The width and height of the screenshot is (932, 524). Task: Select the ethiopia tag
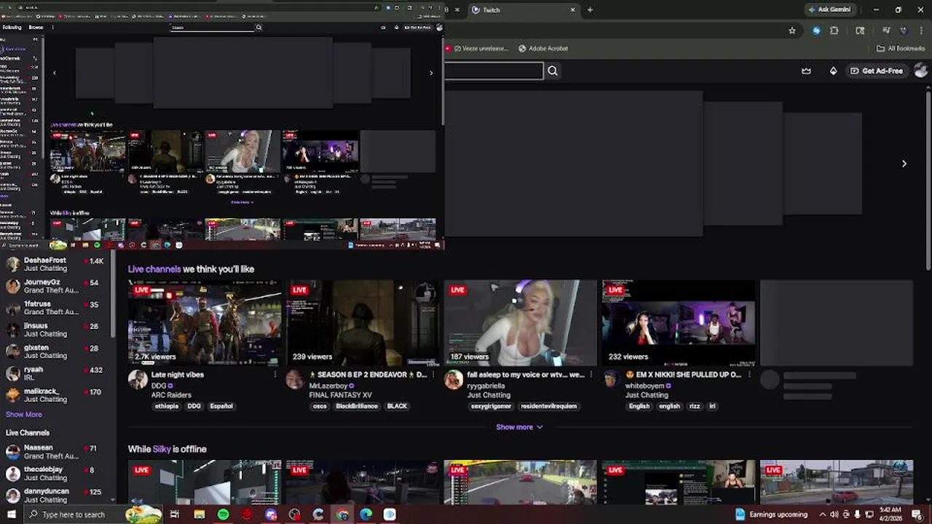166,406
